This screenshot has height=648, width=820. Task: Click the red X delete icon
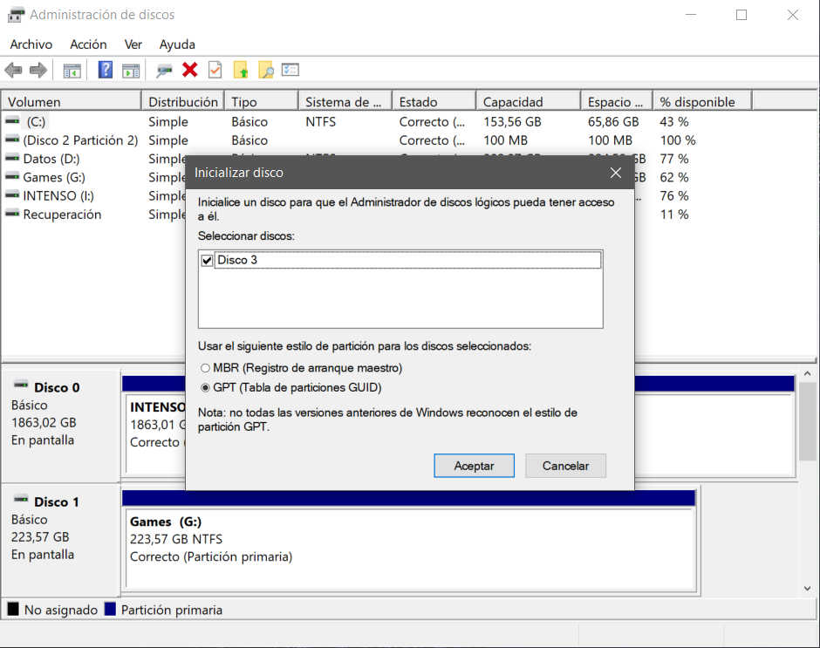coord(190,70)
